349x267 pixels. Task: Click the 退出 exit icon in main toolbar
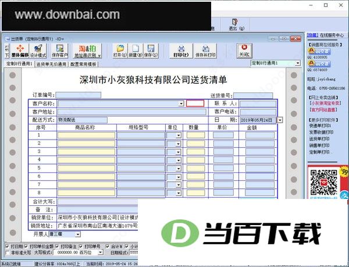pyautogui.click(x=236, y=24)
